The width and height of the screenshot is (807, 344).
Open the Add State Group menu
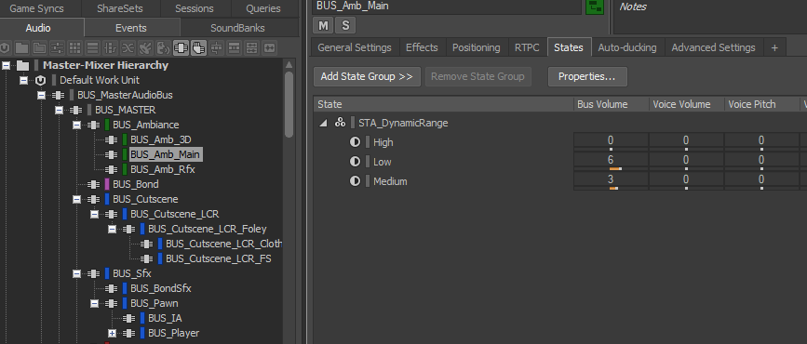pyautogui.click(x=367, y=76)
